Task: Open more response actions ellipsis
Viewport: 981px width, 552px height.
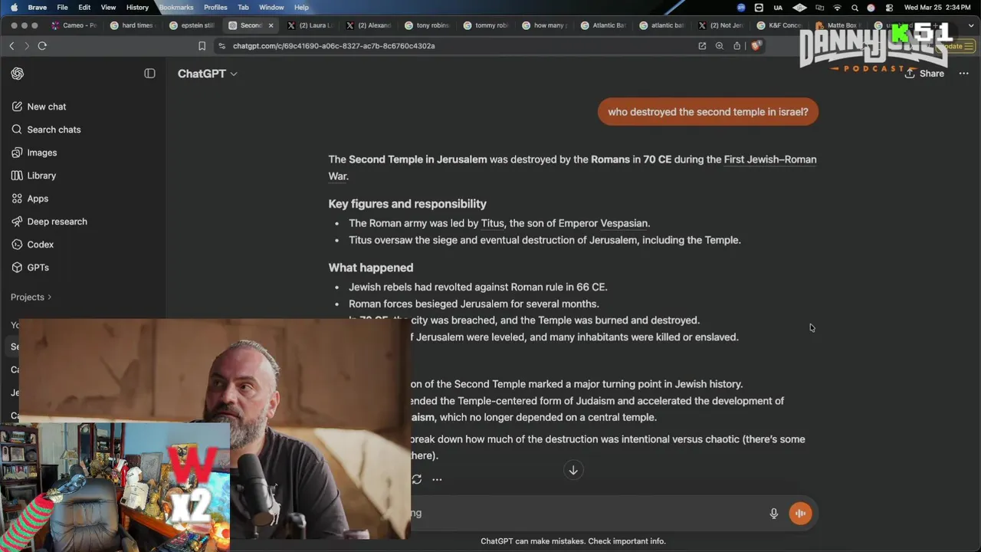Action: (437, 479)
